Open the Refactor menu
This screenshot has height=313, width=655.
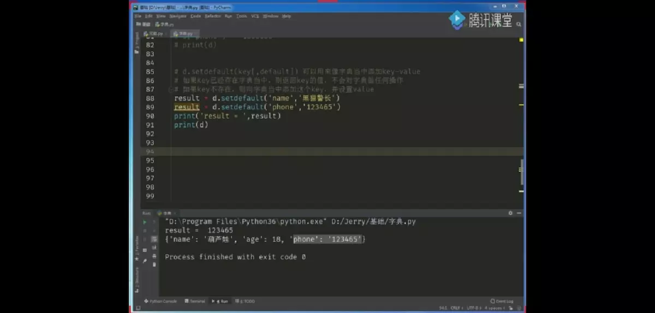(x=213, y=16)
